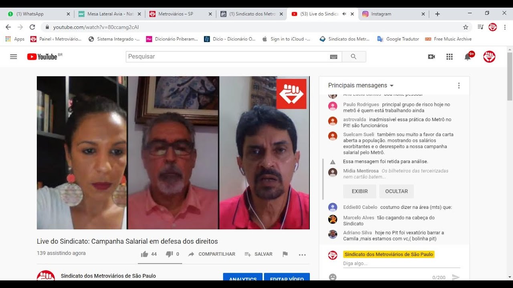Open the YouTube apps grid
513x288 pixels.
[449, 57]
